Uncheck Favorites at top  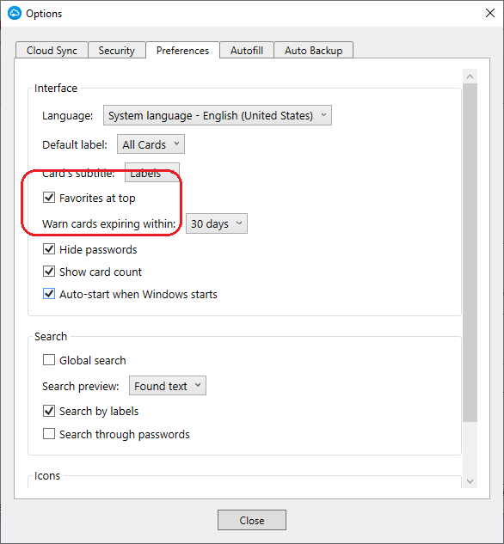[x=49, y=198]
